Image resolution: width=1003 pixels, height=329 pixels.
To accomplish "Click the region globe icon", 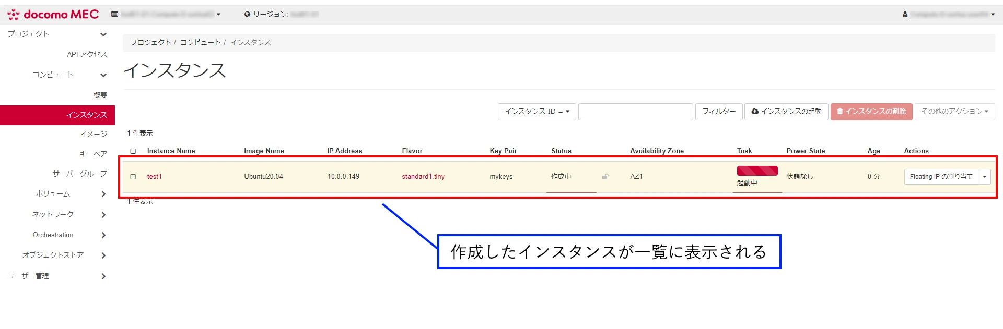I will pyautogui.click(x=247, y=15).
